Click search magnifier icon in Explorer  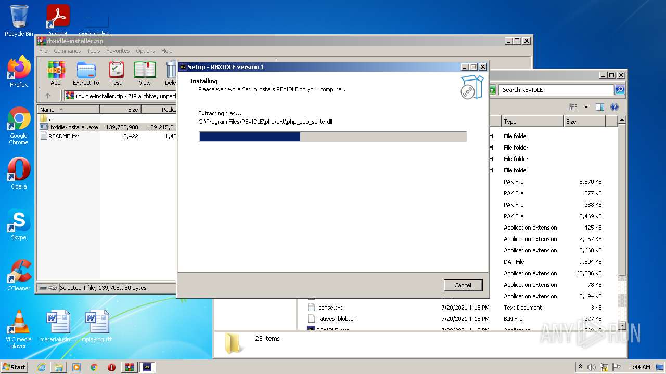point(619,90)
